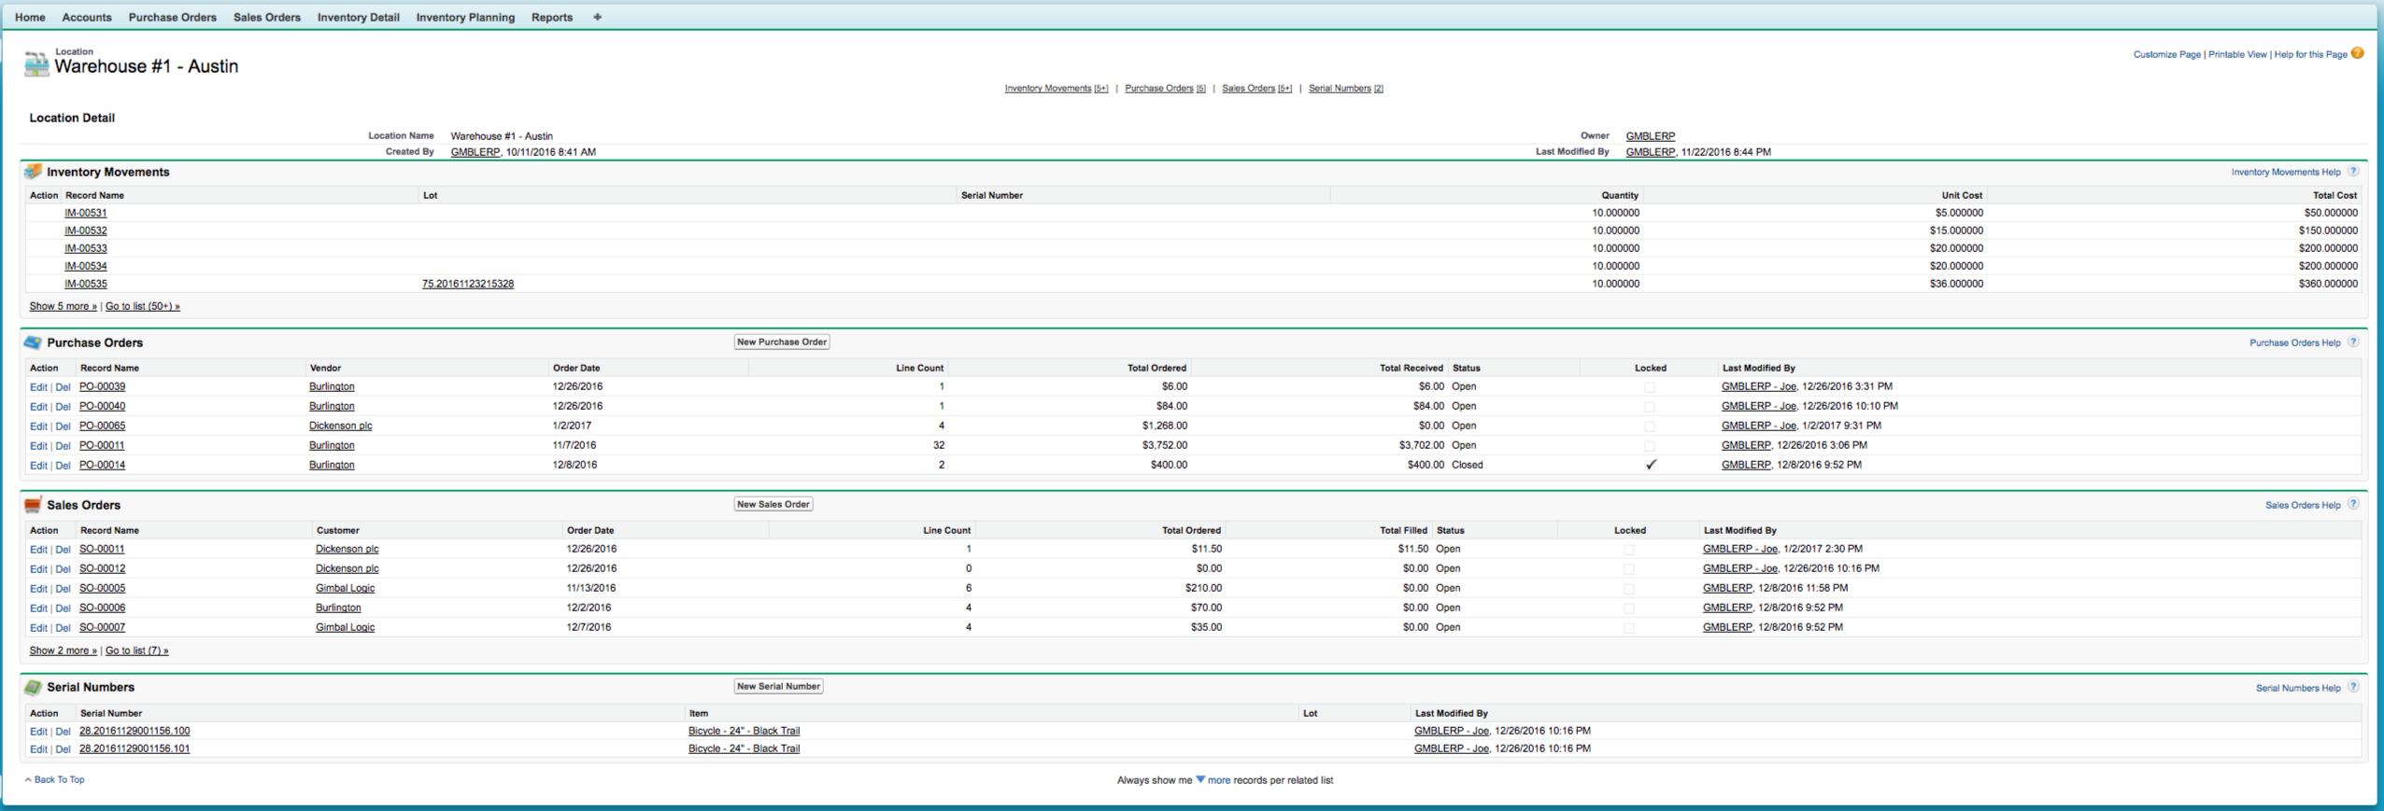
Task: Open the records per related list dropdown arrow
Action: (x=1200, y=780)
